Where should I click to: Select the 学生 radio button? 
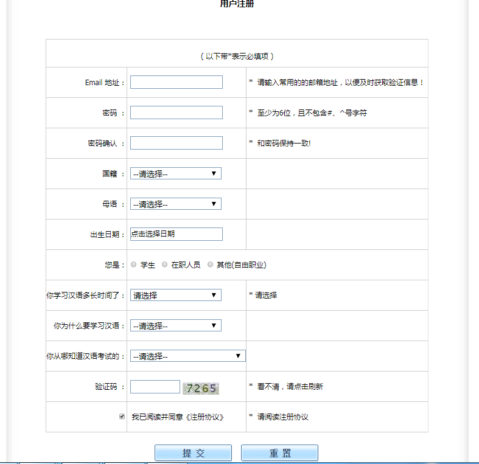coord(134,265)
